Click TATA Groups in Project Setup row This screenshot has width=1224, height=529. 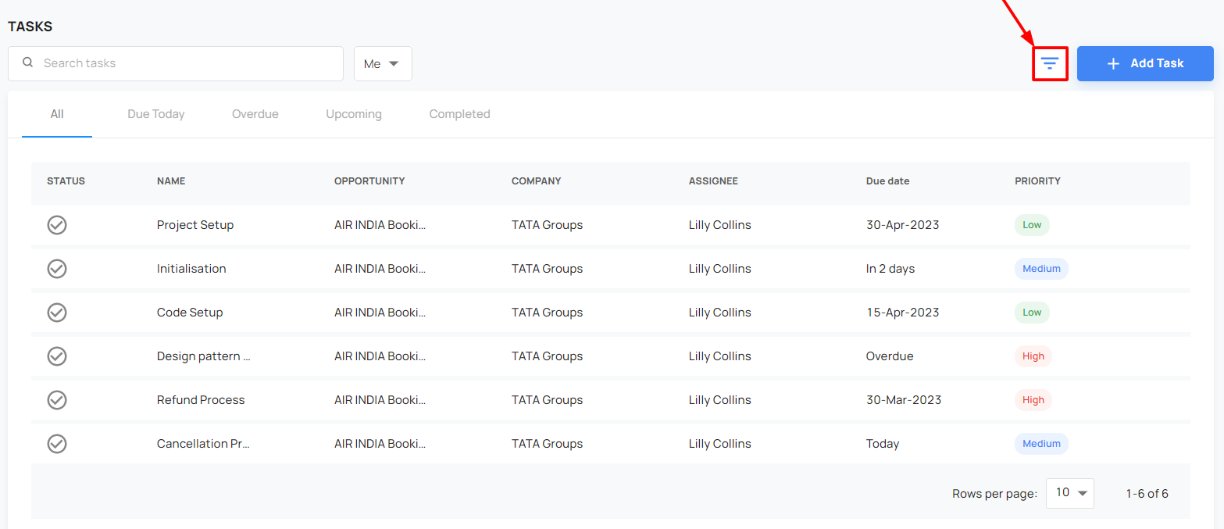click(x=547, y=225)
